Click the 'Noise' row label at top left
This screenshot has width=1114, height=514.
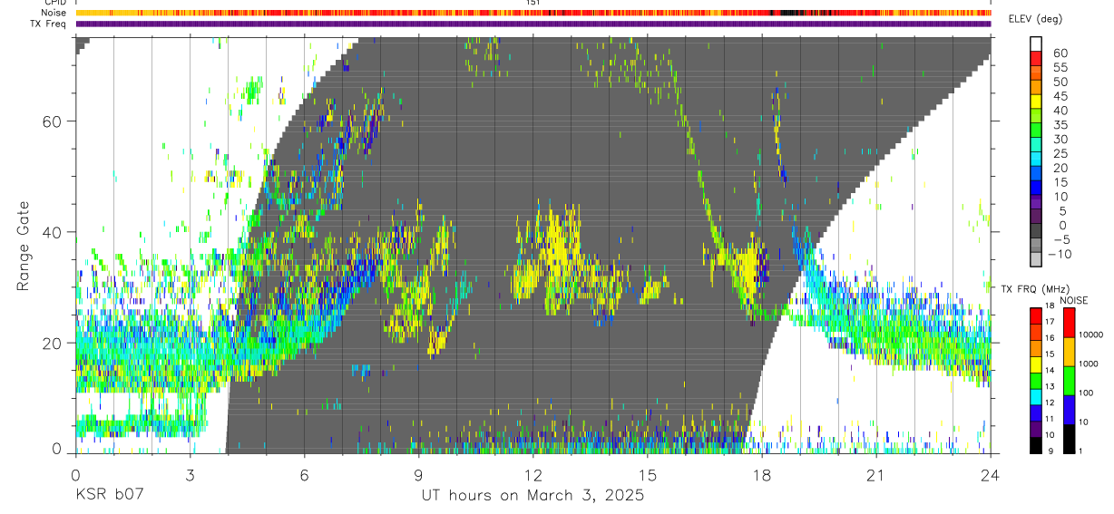coord(54,13)
